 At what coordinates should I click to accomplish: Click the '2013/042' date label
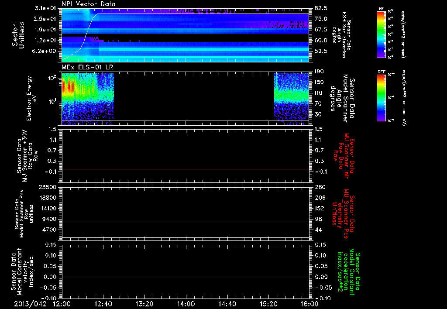(30, 304)
